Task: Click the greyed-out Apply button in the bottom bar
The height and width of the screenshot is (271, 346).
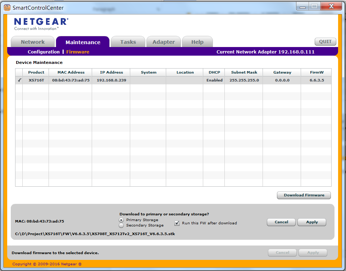Action: pyautogui.click(x=313, y=253)
